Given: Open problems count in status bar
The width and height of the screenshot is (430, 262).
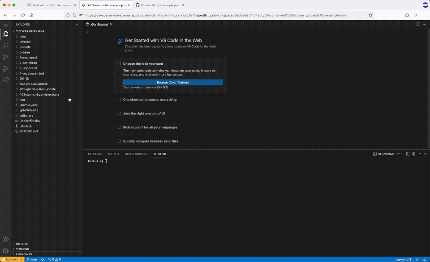Looking at the screenshot, I should (x=54, y=259).
